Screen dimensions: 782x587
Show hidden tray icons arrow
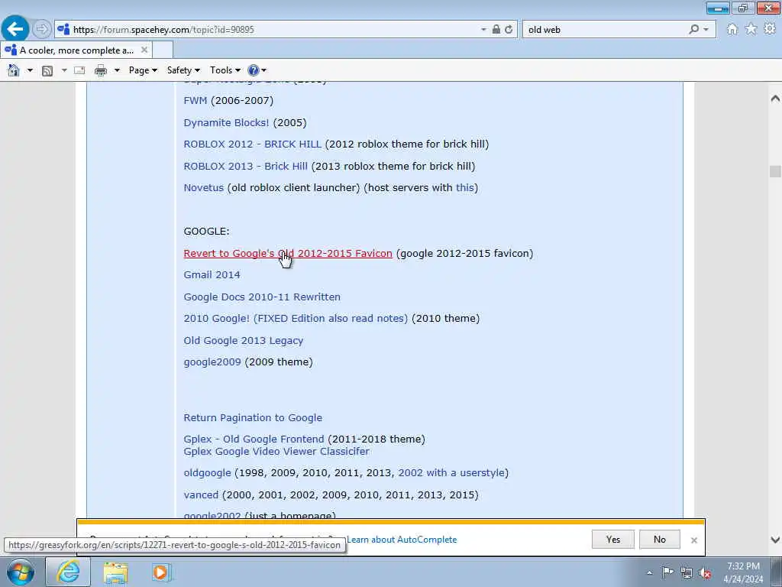(x=649, y=573)
